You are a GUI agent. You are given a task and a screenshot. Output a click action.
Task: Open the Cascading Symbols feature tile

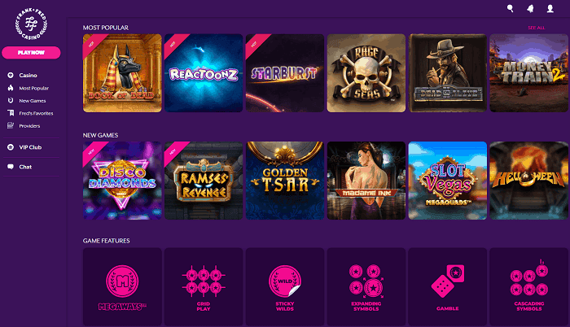coord(529,287)
